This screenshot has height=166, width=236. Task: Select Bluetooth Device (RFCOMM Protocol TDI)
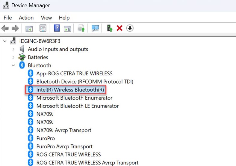(85, 82)
